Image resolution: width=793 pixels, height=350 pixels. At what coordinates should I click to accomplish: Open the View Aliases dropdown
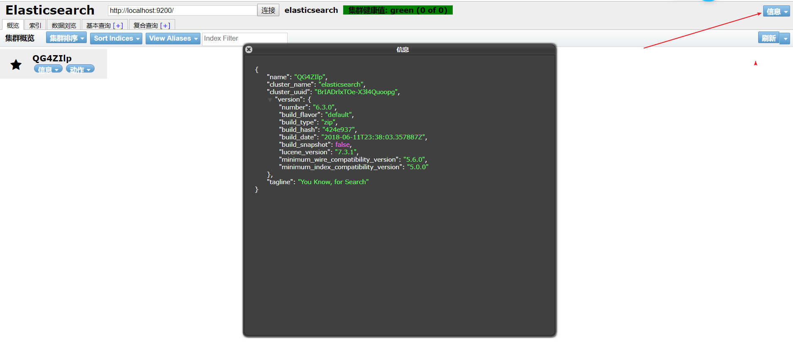pyautogui.click(x=173, y=39)
